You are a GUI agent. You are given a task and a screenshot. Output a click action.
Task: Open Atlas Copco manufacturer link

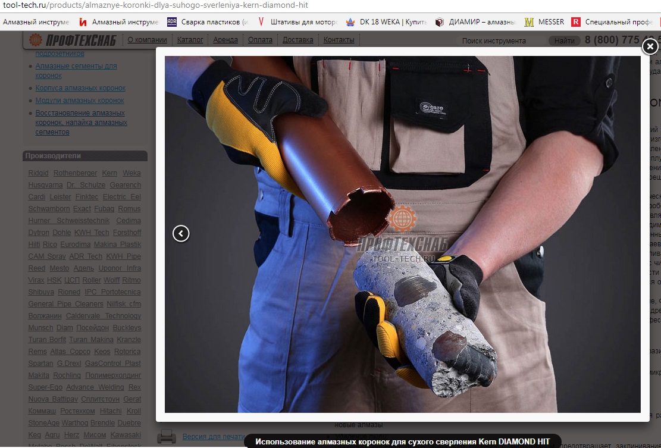70,352
